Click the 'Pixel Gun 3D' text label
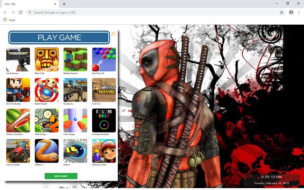The image size is (304, 190). tap(98, 73)
